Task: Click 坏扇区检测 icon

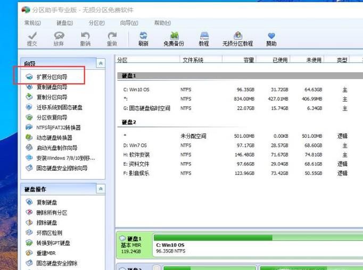Action: pos(29,233)
